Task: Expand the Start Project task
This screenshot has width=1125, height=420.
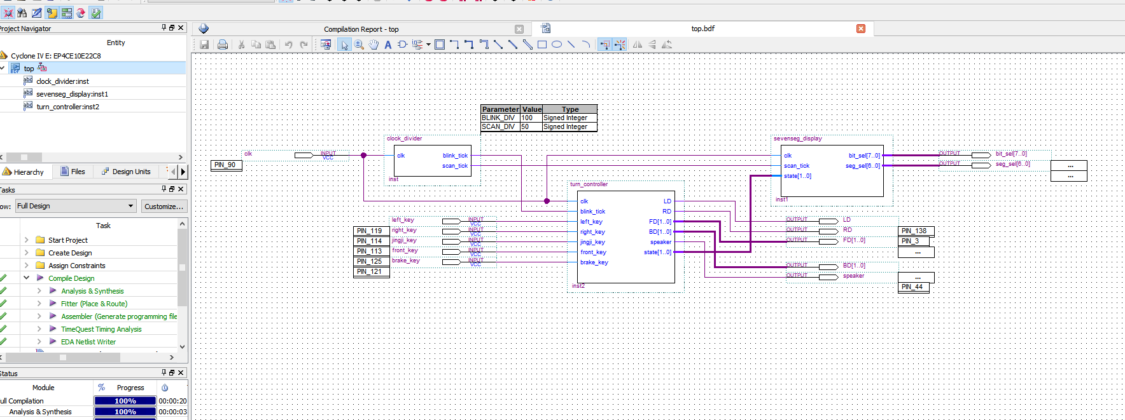Action: point(26,240)
